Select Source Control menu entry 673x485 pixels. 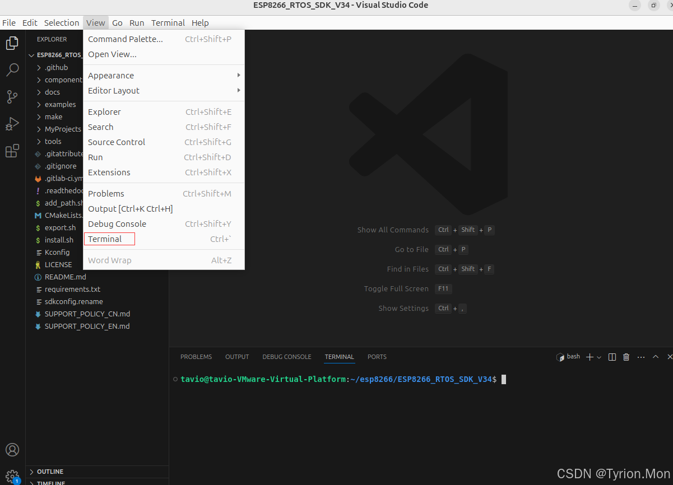click(x=164, y=142)
